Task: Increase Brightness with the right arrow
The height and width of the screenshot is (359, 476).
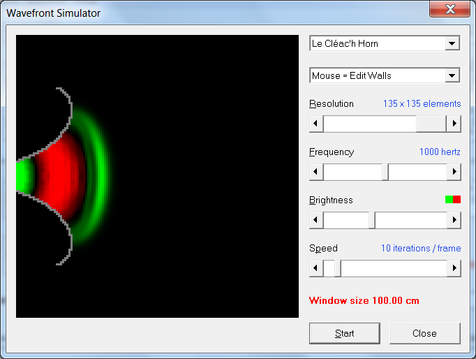Action: pos(454,220)
